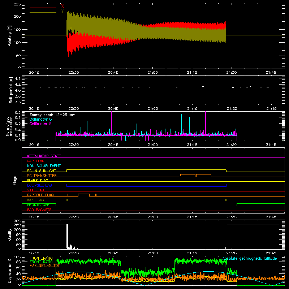Select the red 'X' legend label

pyautogui.click(x=62, y=6)
